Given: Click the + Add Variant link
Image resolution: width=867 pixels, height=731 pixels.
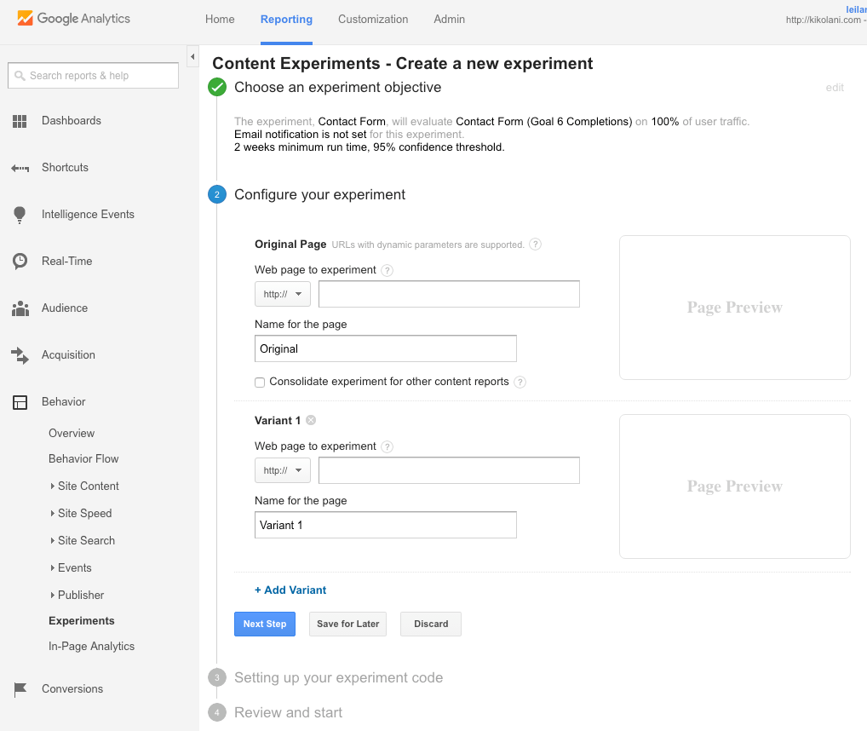Looking at the screenshot, I should (290, 590).
